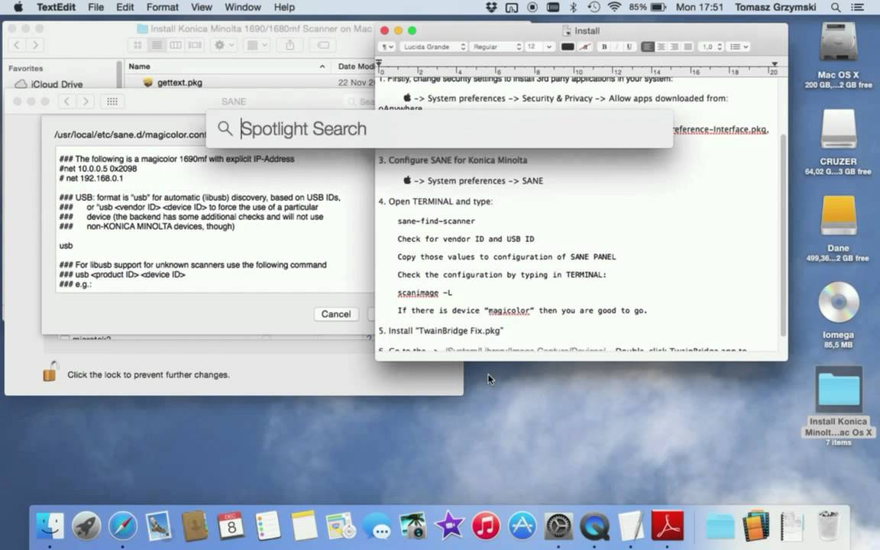Viewport: 880px width, 550px height.
Task: Open QuickTime Player from the Dock
Action: (594, 526)
